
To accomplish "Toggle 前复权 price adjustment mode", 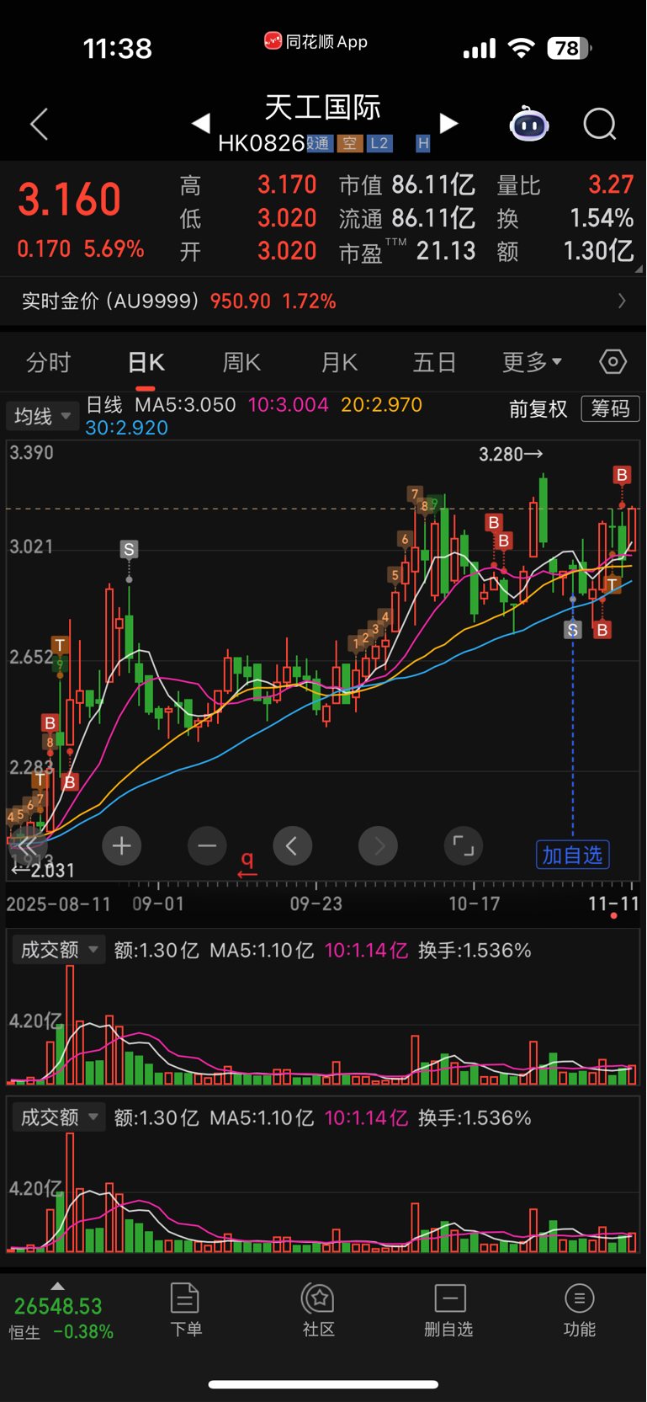I will (538, 409).
